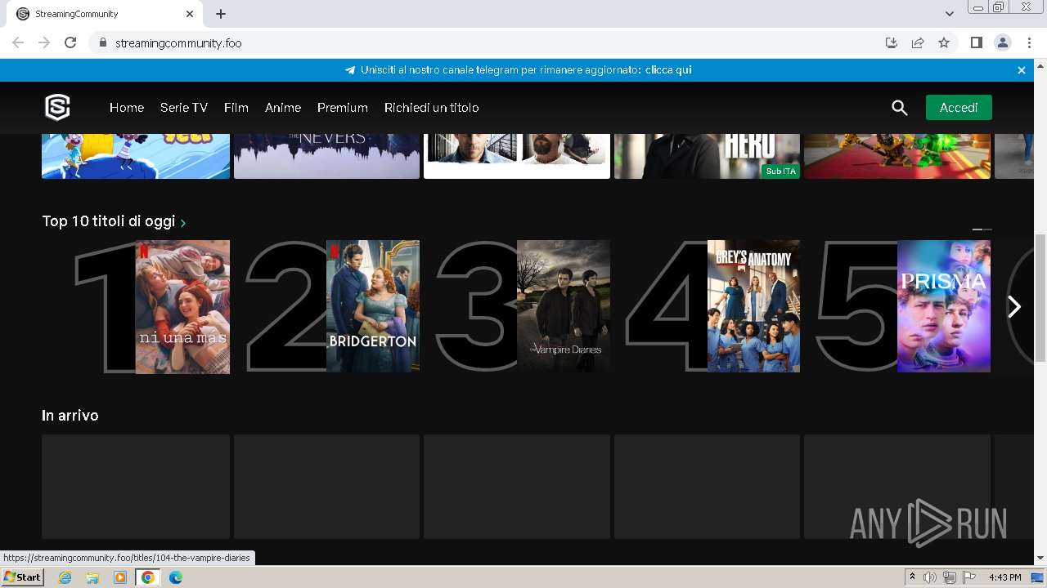This screenshot has width=1047, height=588.
Task: Launch Internet Explorer from taskbar
Action: [65, 577]
